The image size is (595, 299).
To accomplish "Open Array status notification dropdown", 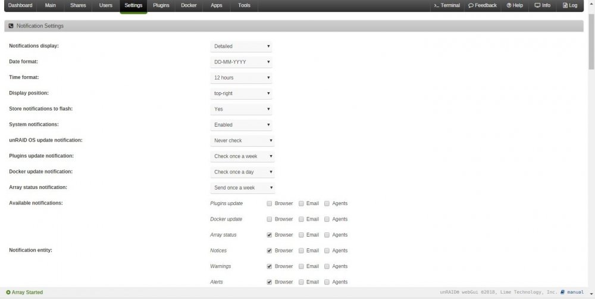I will pyautogui.click(x=243, y=188).
